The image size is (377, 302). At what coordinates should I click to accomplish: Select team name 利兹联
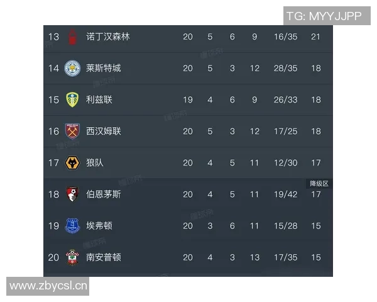coord(99,99)
